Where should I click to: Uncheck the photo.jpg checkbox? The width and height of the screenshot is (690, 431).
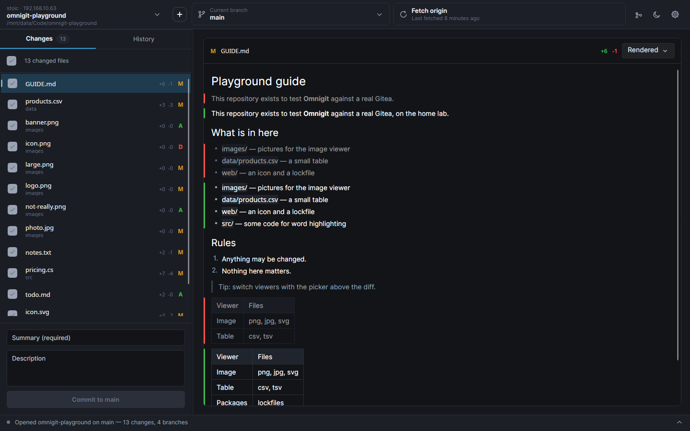(x=12, y=231)
